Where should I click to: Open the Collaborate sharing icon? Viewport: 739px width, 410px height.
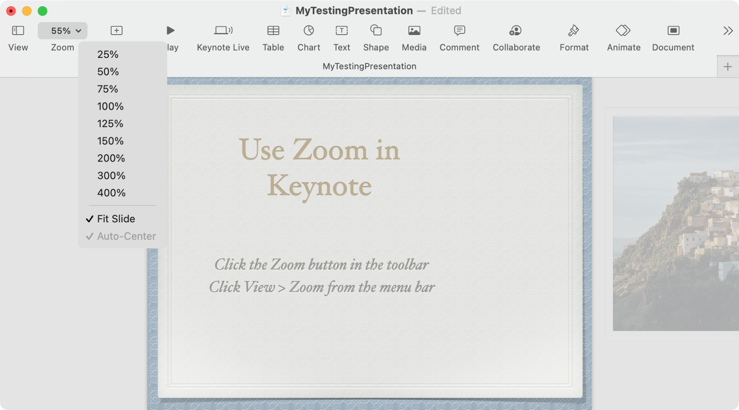pyautogui.click(x=515, y=30)
